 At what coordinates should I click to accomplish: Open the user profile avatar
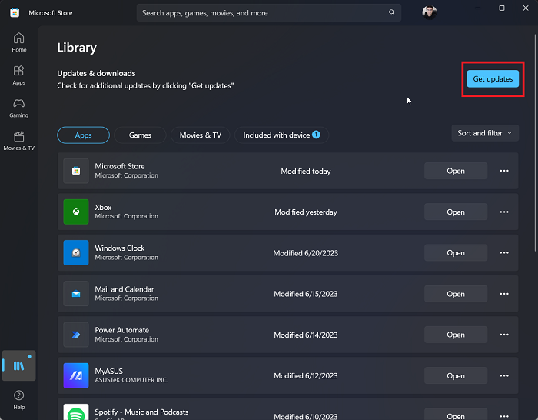pos(429,13)
